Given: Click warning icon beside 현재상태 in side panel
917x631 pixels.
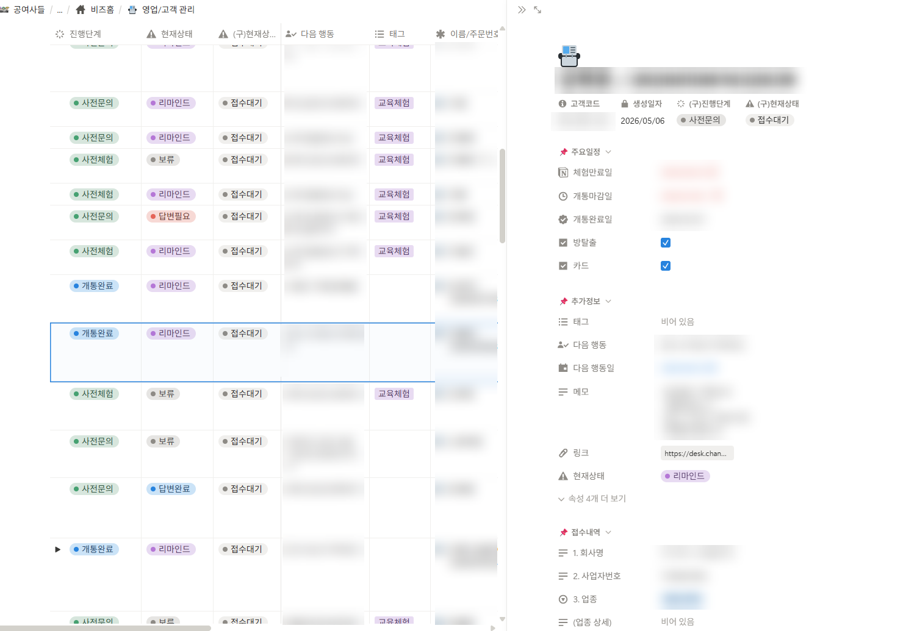Looking at the screenshot, I should tap(563, 476).
